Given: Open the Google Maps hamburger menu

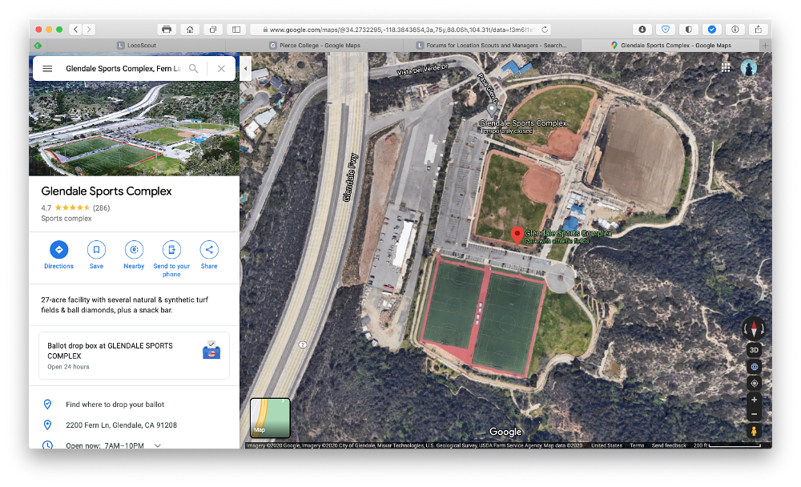Looking at the screenshot, I should pyautogui.click(x=47, y=68).
